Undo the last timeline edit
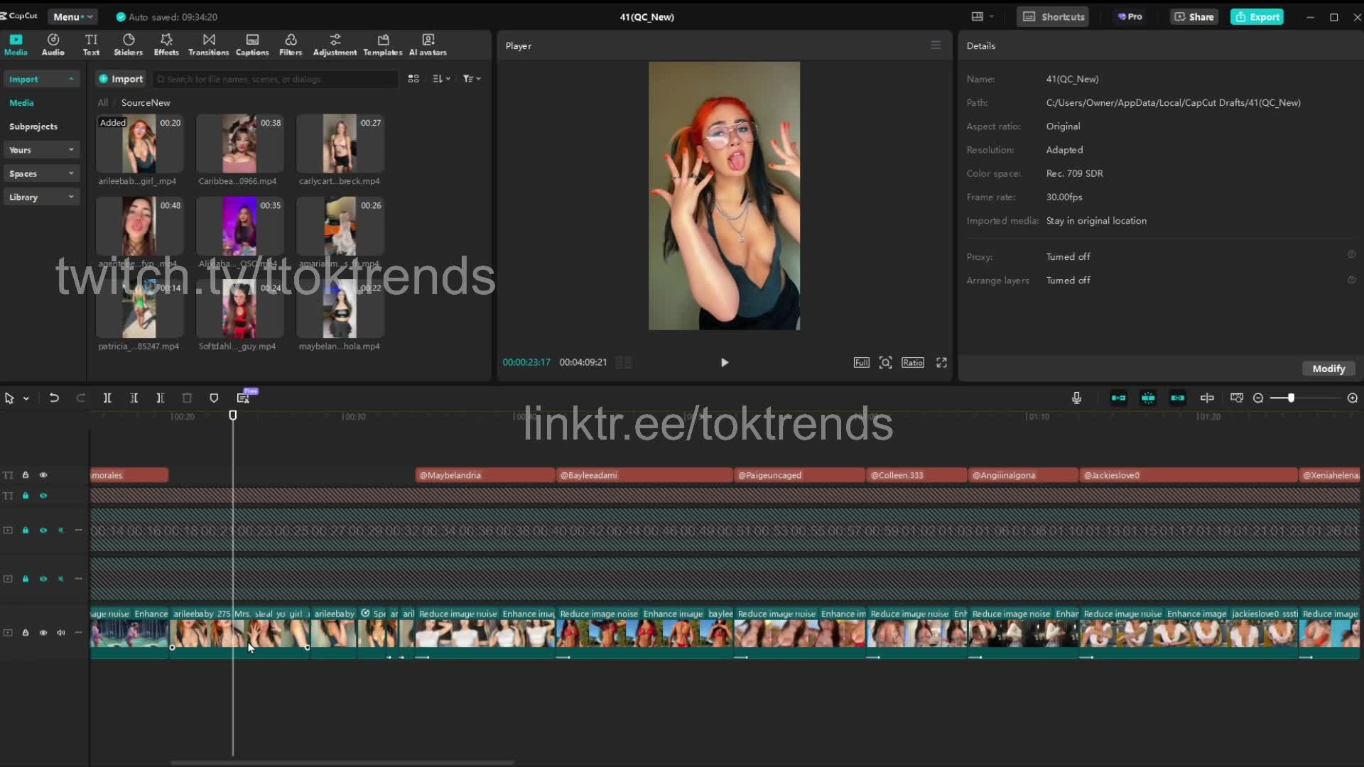Viewport: 1364px width, 767px height. pyautogui.click(x=54, y=398)
